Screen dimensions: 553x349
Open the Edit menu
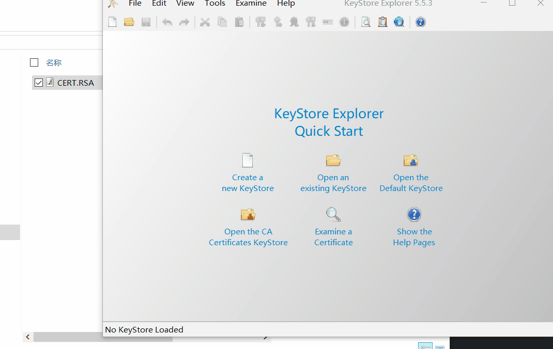[159, 4]
